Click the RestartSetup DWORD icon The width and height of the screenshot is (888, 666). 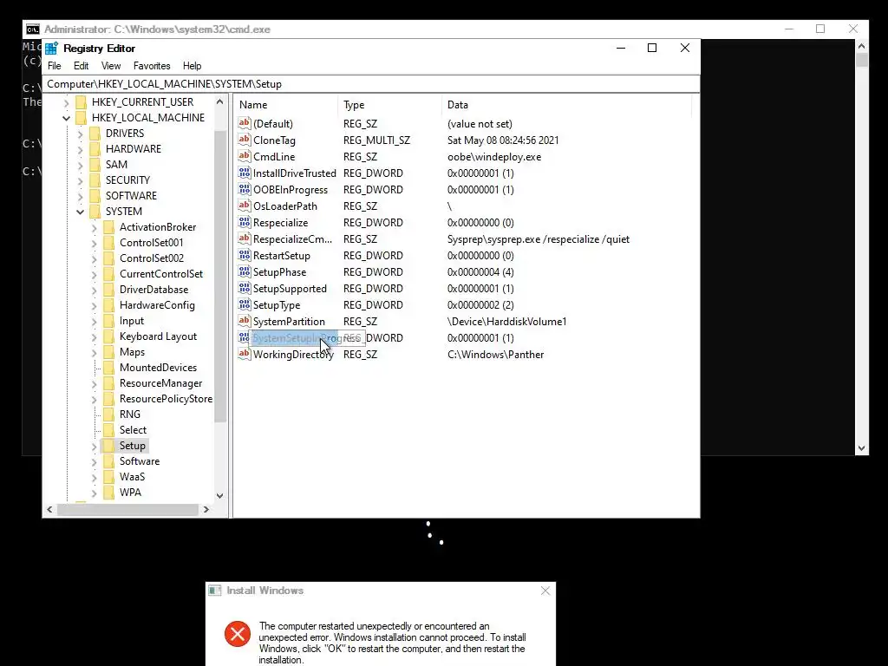click(x=244, y=255)
